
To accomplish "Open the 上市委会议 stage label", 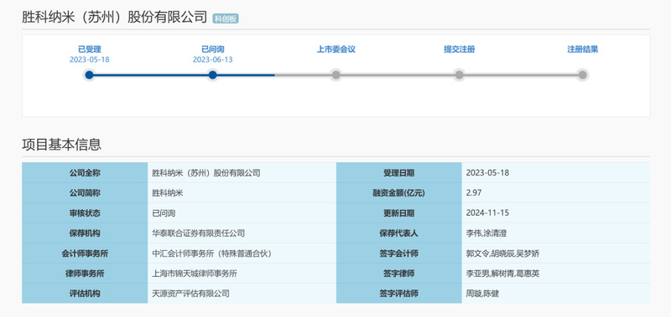I will [x=336, y=49].
